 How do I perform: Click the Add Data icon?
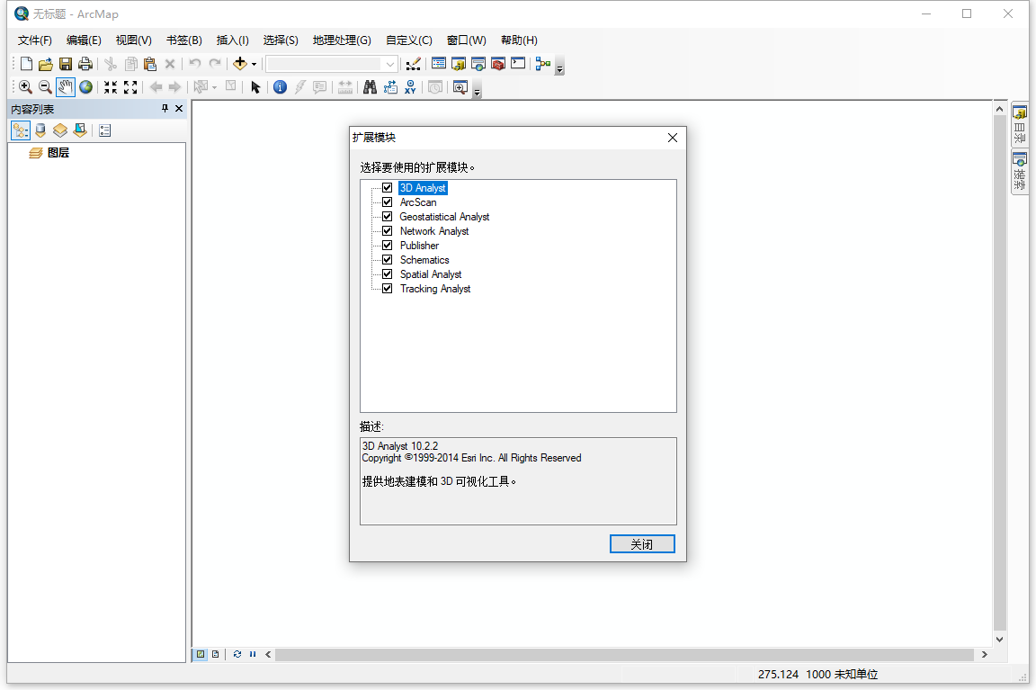coord(240,64)
